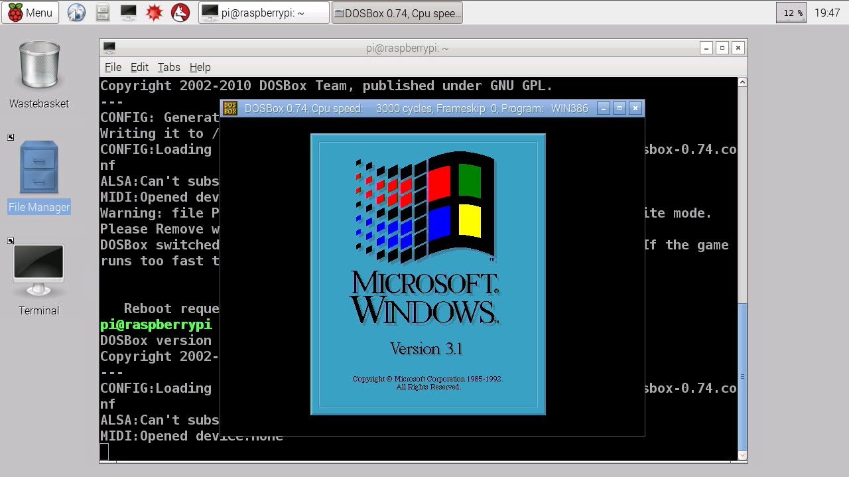Open the Help menu in the terminal
The image size is (849, 477).
click(x=200, y=67)
